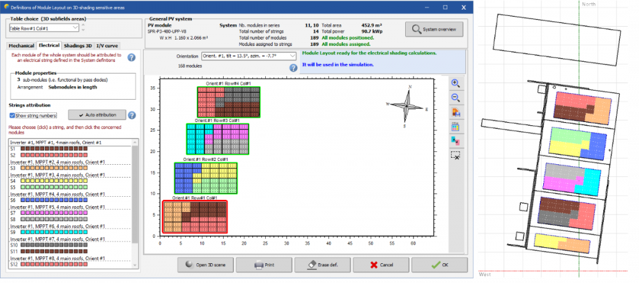Click the zoom out magnifier icon
This screenshot has width=639, height=283.
click(x=455, y=98)
